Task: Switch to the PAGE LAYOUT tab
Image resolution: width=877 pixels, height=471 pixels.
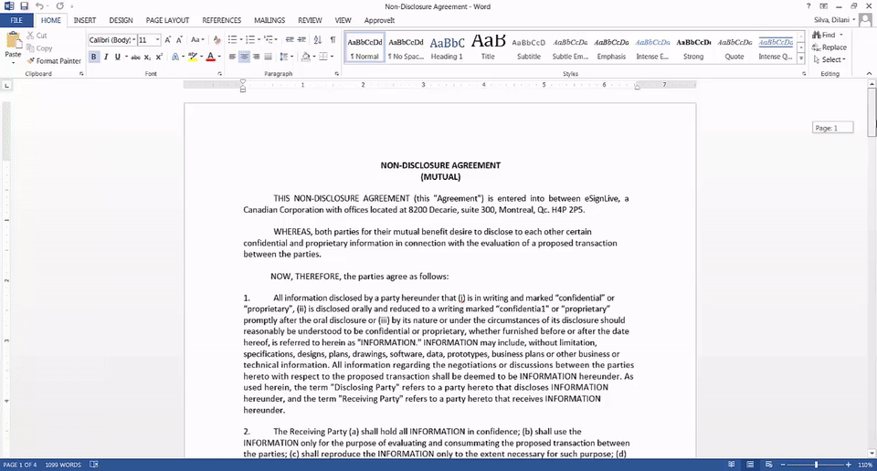Action: (167, 20)
